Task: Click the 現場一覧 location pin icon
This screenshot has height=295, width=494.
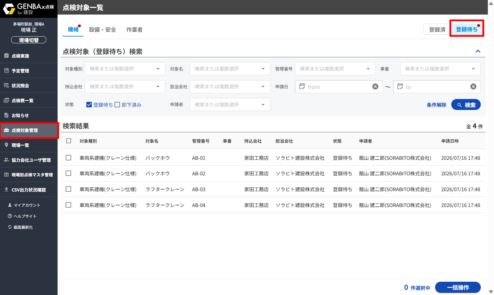Action: pyautogui.click(x=6, y=145)
